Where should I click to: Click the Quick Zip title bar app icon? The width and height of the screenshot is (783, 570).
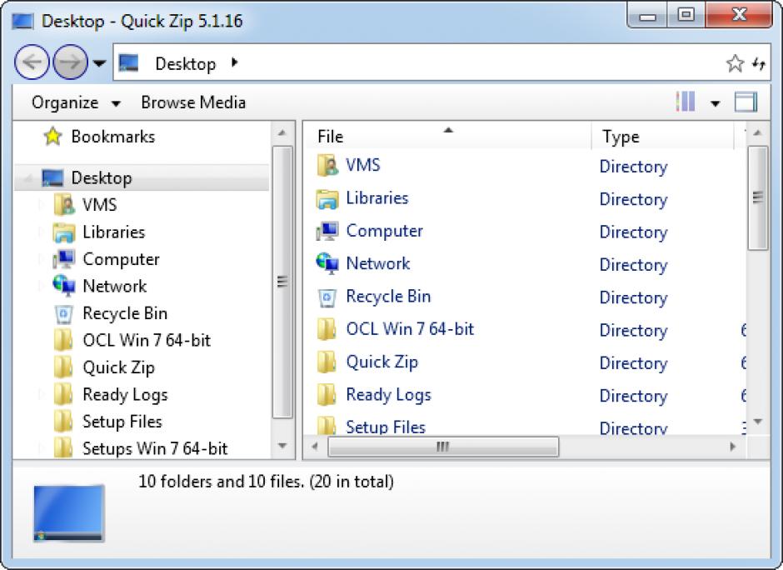click(22, 22)
